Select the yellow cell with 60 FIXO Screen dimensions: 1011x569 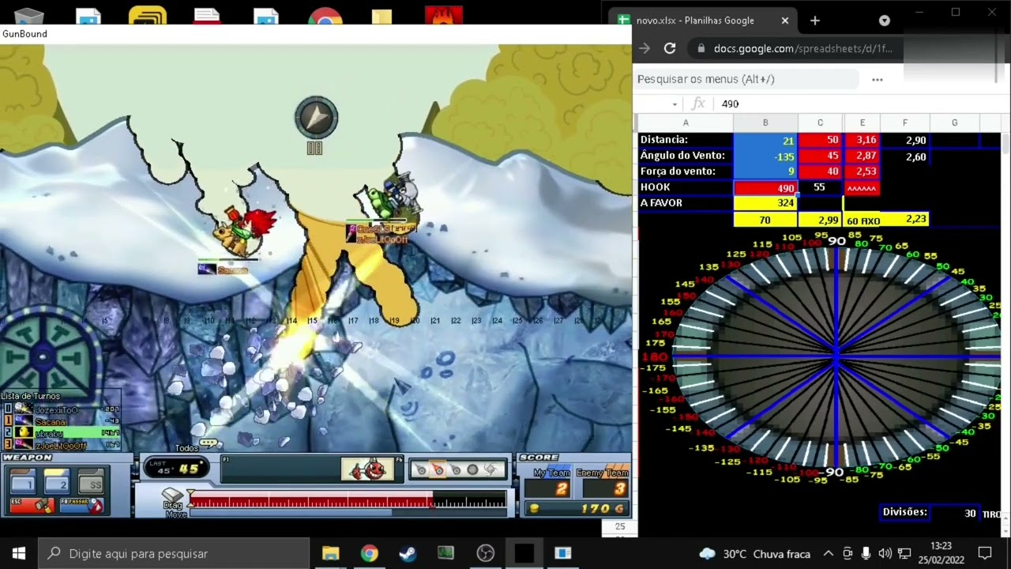click(x=863, y=220)
